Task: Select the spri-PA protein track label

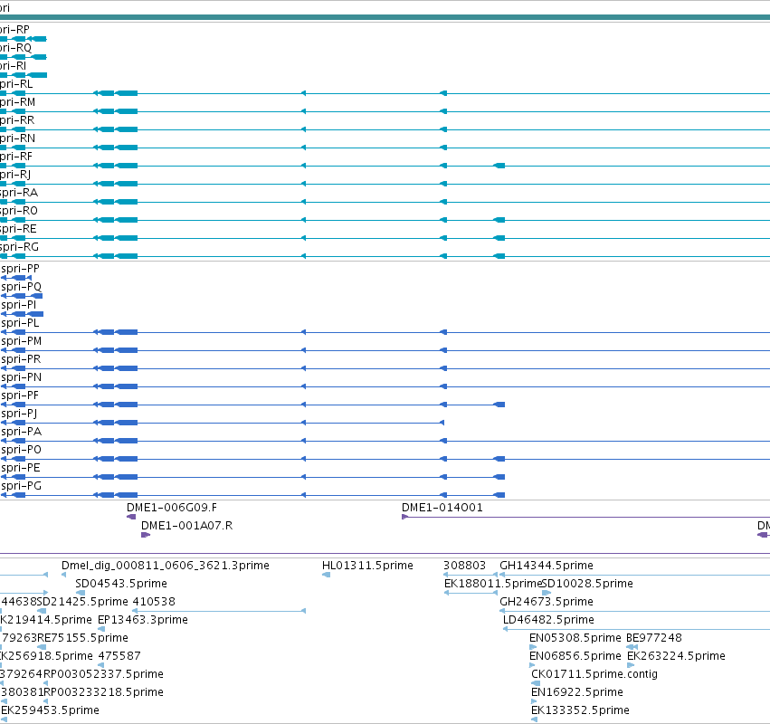Action: pyautogui.click(x=21, y=432)
